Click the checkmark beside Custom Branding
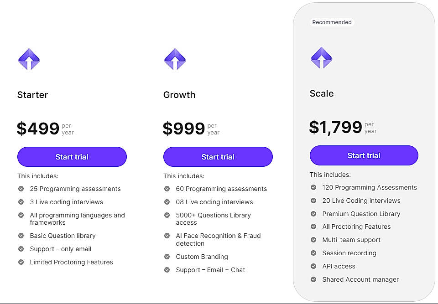Screen dimensions: 438x304 tap(166, 257)
